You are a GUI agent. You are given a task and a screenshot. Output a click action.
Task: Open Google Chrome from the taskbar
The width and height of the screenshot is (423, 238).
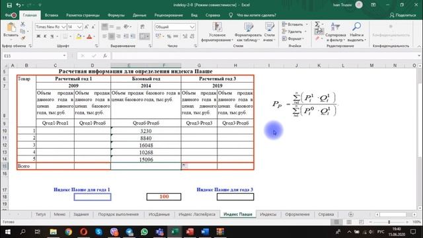(x=69, y=232)
